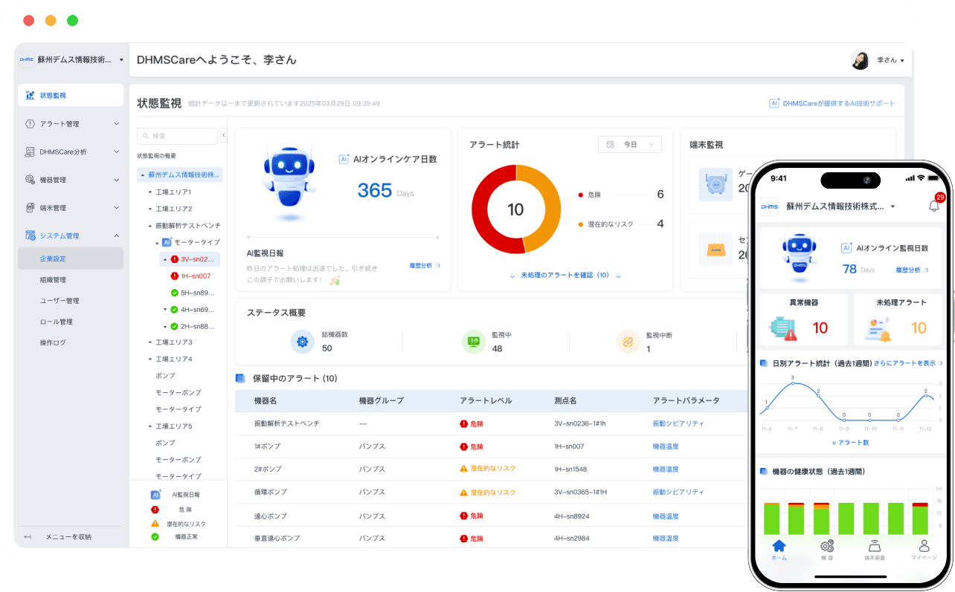Expand the 機器管理 chevron
Screen dimensions: 955x592
pyautogui.click(x=116, y=179)
